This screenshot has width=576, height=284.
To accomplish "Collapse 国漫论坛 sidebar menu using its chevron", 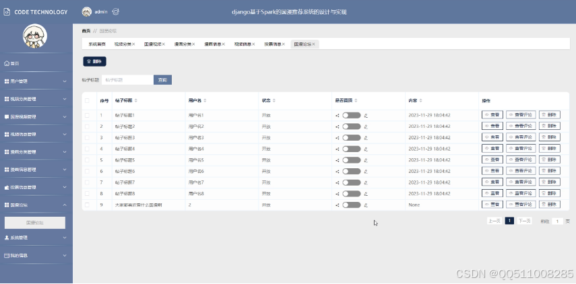I will click(x=65, y=205).
